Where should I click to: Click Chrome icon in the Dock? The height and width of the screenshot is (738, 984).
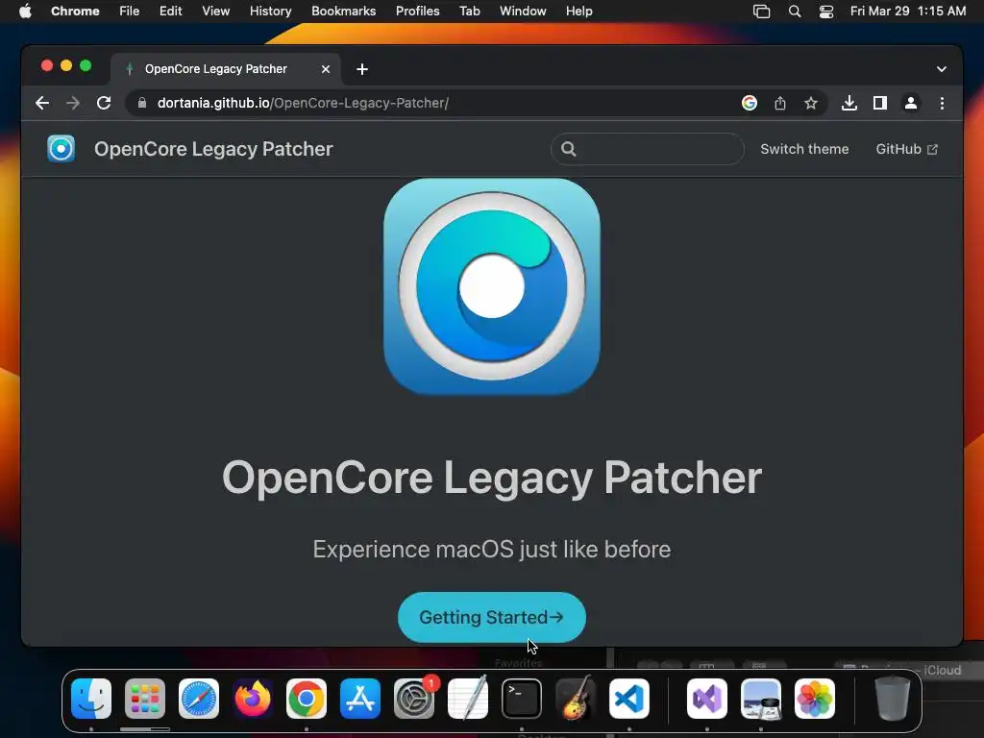coord(307,699)
